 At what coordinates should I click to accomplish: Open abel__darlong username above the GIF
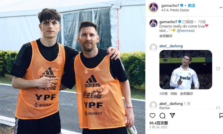(x=171, y=46)
